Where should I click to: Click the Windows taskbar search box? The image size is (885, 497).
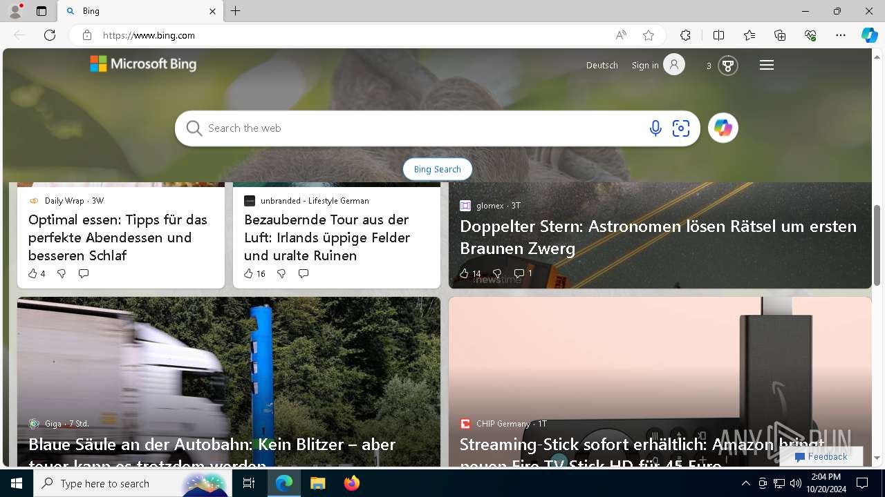pyautogui.click(x=133, y=483)
